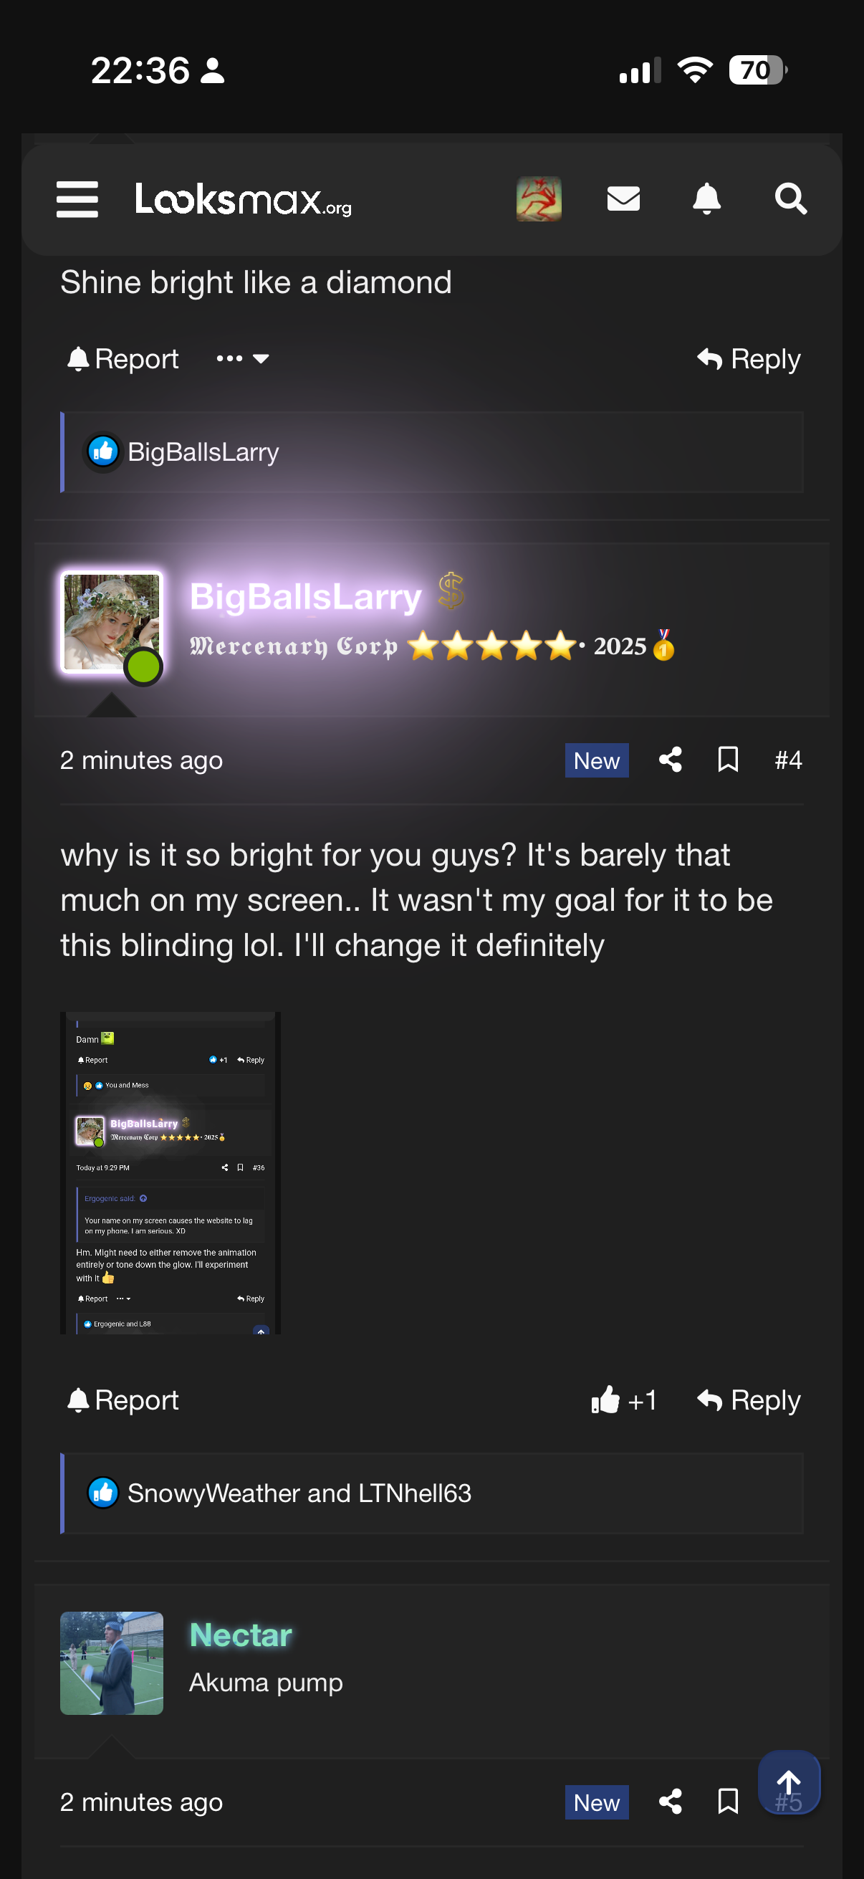Show who liked: SnowyWeather and LTNhell63

[x=299, y=1493]
